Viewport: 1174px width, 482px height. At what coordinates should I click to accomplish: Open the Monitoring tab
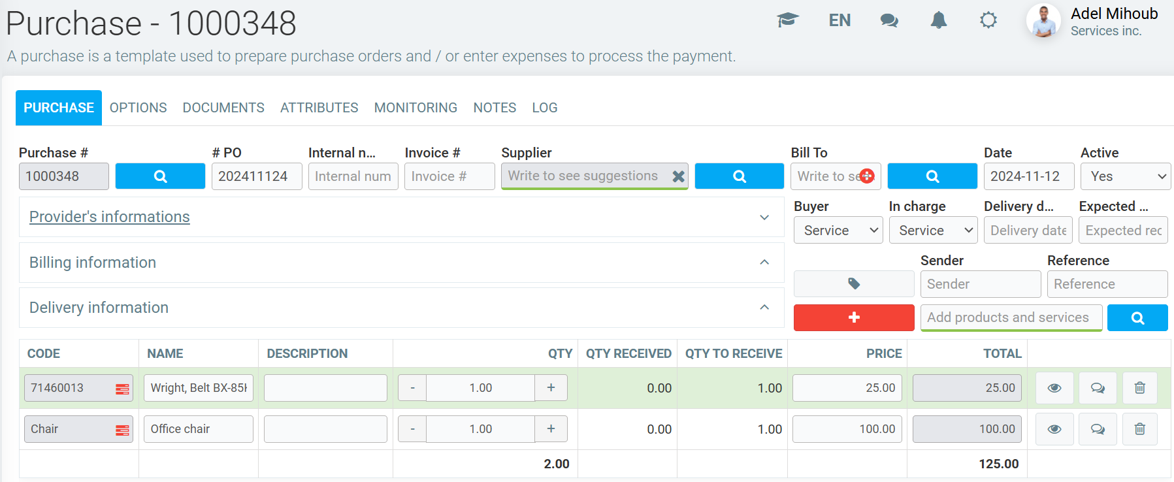tap(416, 108)
